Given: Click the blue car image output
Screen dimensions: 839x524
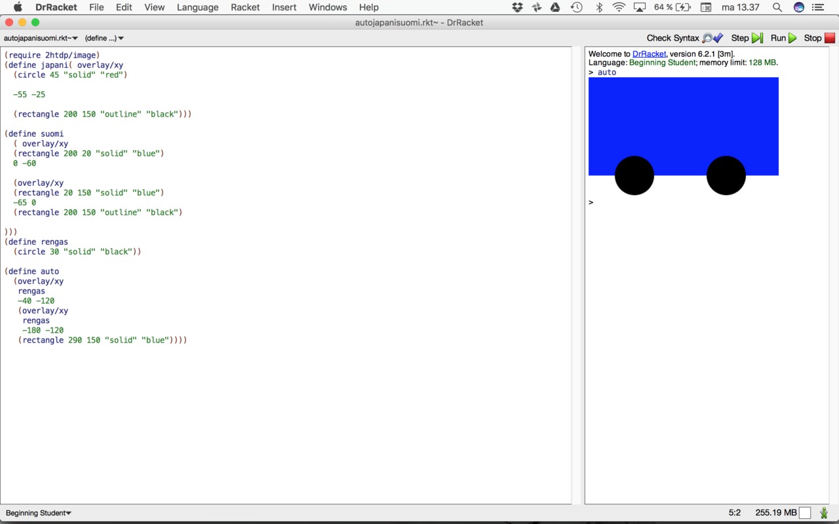Looking at the screenshot, I should [x=684, y=136].
